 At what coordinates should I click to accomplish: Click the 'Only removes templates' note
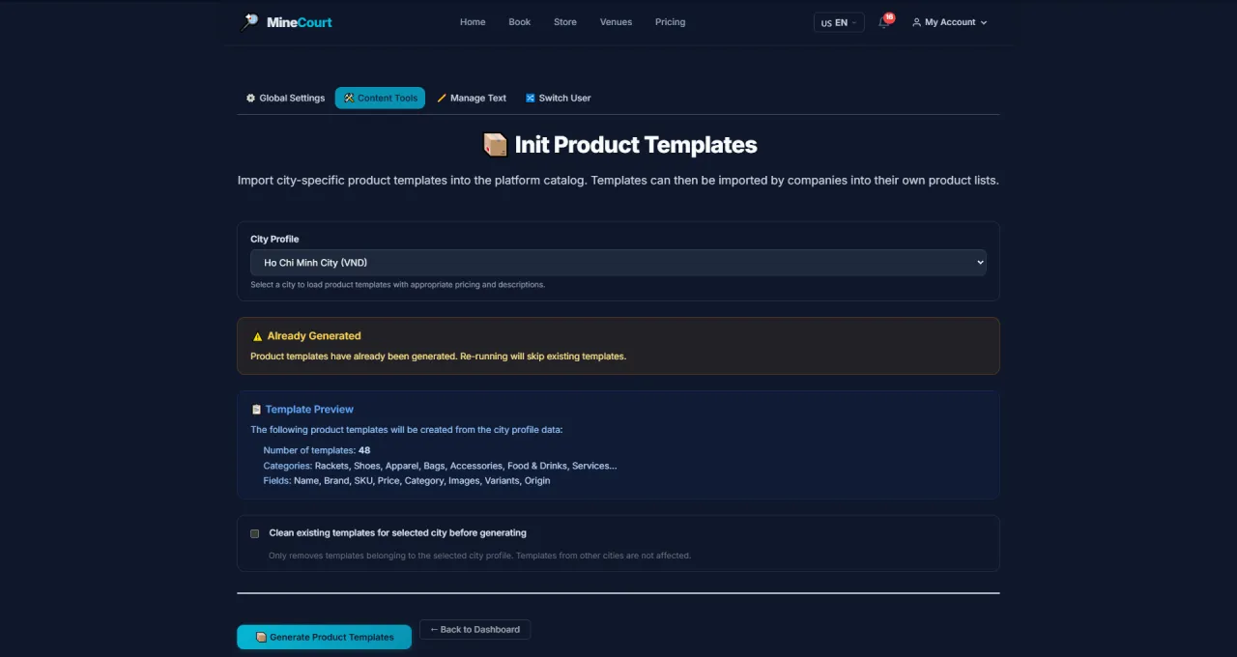click(x=479, y=556)
